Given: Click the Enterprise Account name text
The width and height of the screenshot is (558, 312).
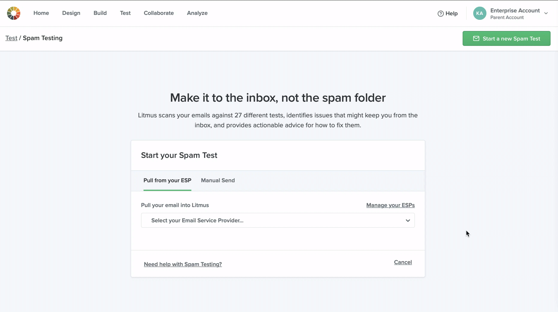Looking at the screenshot, I should pos(515,10).
